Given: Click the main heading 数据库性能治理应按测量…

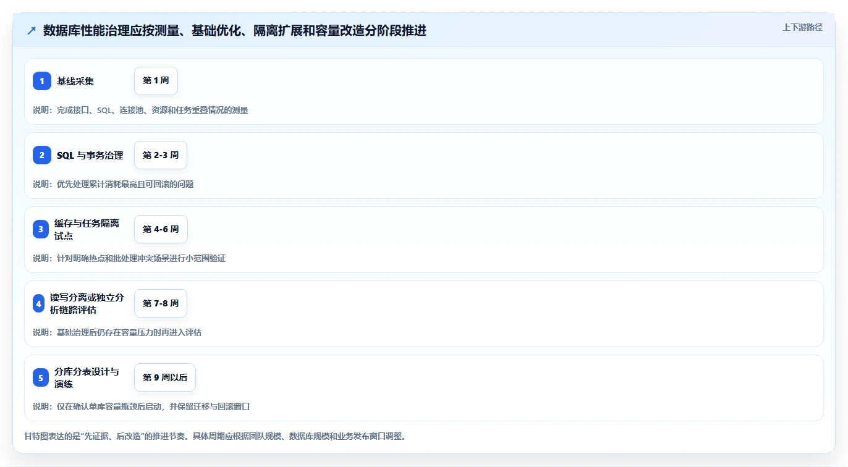Looking at the screenshot, I should click(x=235, y=31).
